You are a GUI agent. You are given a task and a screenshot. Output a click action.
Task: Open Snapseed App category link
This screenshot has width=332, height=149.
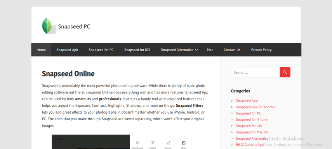[247, 101]
